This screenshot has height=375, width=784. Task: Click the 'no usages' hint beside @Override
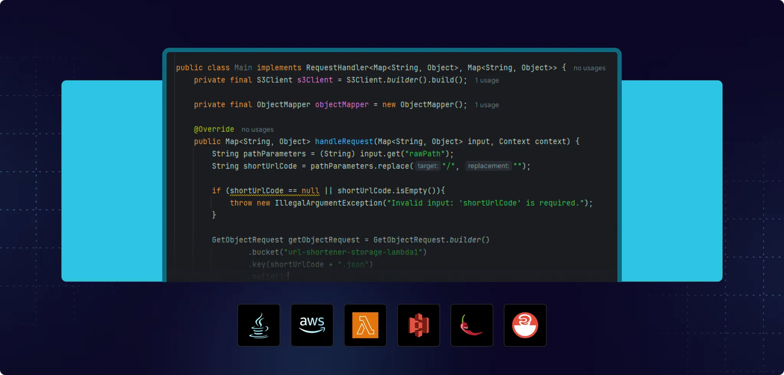(258, 130)
